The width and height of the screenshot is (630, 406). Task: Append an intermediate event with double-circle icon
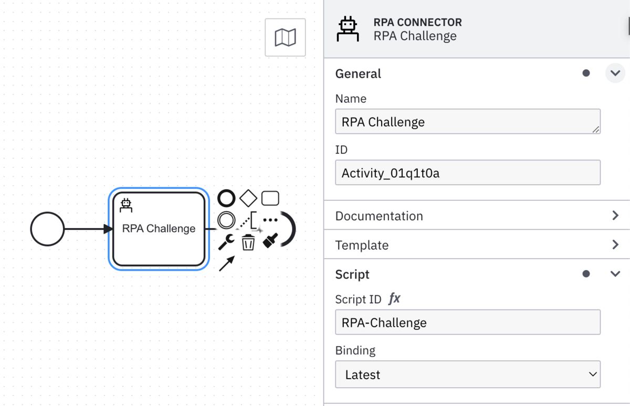pyautogui.click(x=226, y=220)
